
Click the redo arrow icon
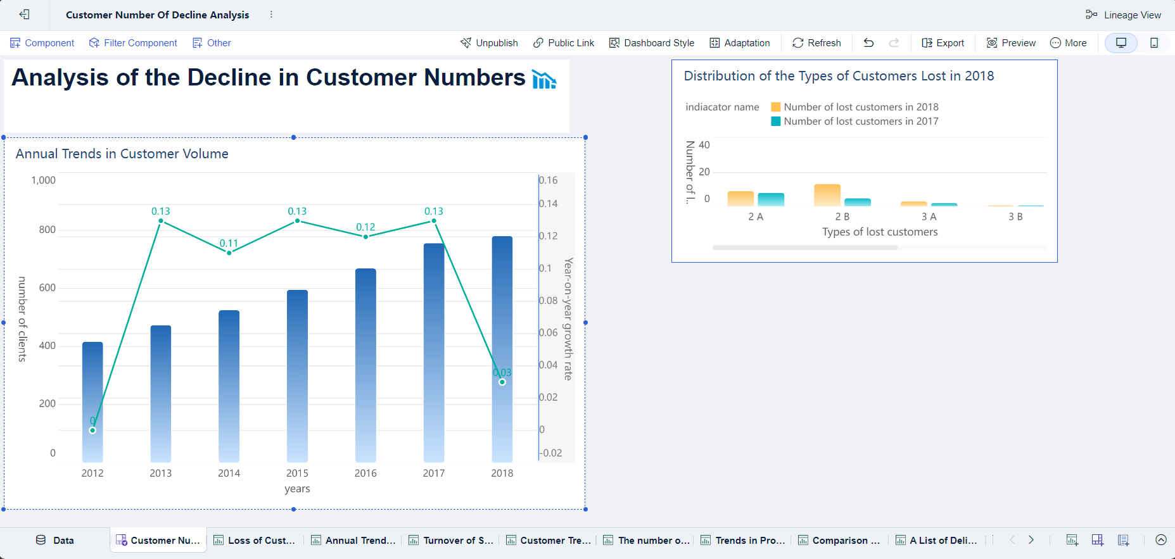894,42
